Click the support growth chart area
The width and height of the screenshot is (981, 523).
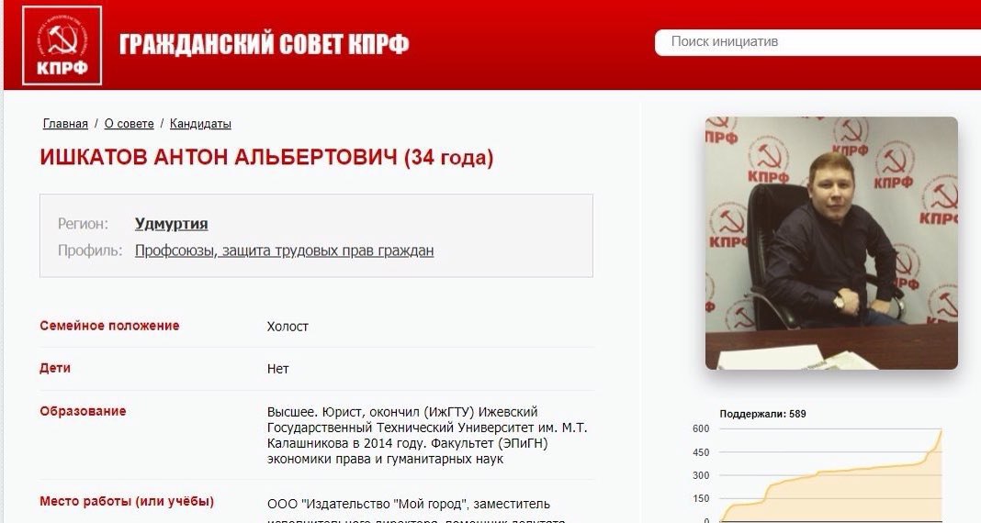pyautogui.click(x=831, y=475)
